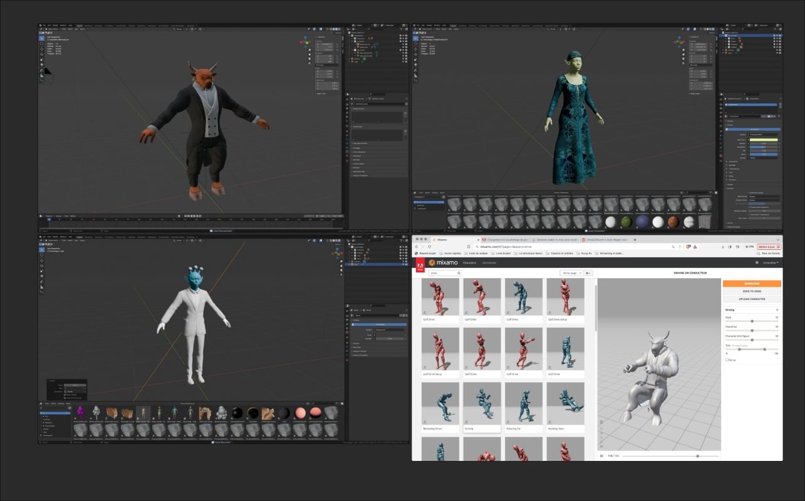
Task: Click the navigation gizmo in bull Blender viewport
Action: [304, 43]
